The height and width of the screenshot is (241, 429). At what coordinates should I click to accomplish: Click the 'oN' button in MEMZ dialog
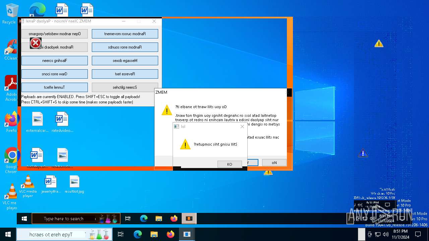pyautogui.click(x=274, y=163)
